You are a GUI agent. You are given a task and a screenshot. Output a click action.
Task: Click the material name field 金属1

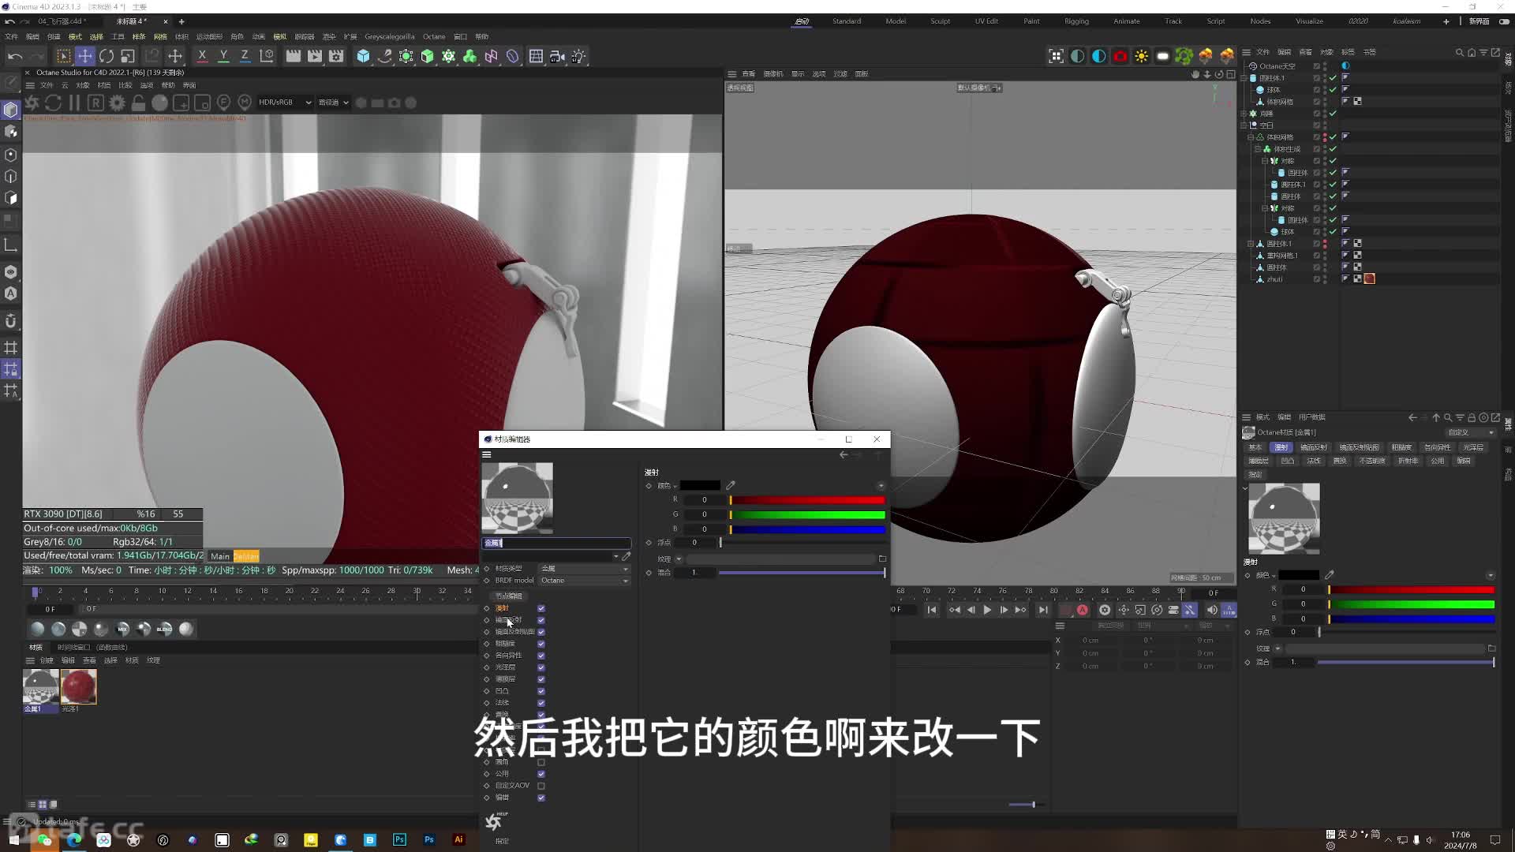click(556, 543)
